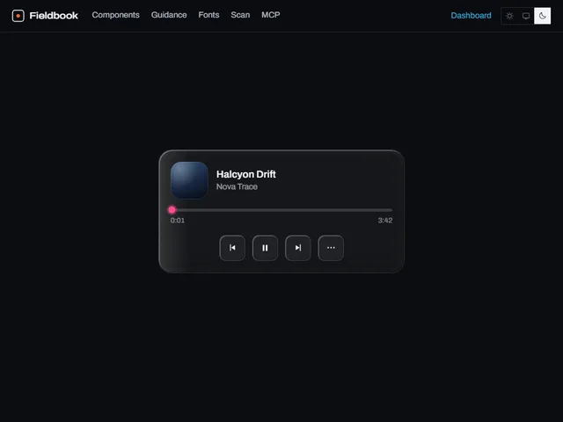Select the system theme monitor icon
The height and width of the screenshot is (422, 563).
(x=526, y=16)
